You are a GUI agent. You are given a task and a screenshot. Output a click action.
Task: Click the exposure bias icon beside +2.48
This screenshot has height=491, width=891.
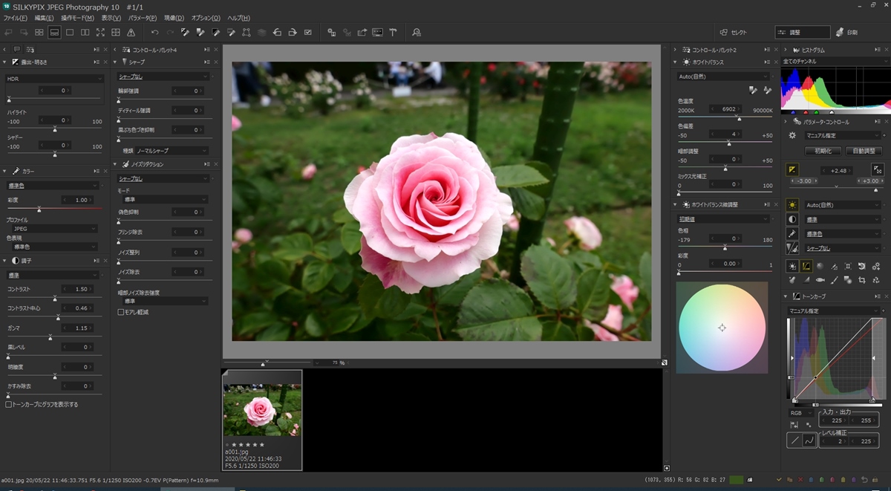(792, 170)
